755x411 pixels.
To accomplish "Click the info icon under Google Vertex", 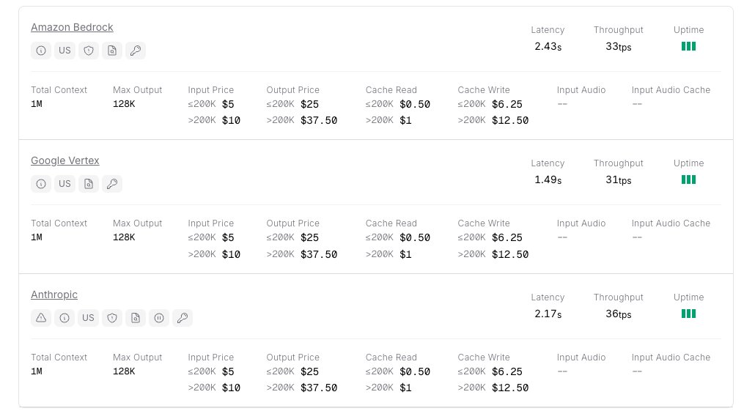I will (41, 184).
